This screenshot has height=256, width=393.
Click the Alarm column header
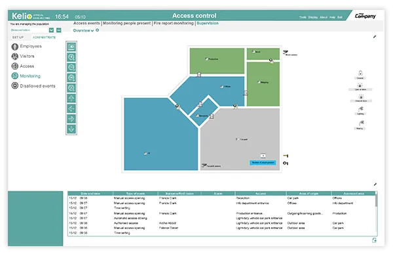coord(218,194)
